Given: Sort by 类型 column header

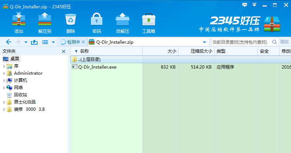Looking at the screenshot, I should coord(236,51).
